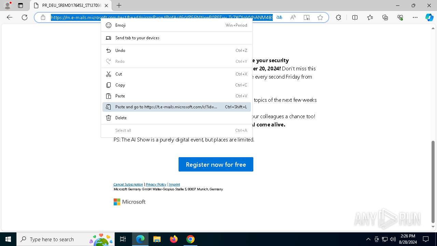
Task: Select Cut in context menu
Action: point(177,74)
